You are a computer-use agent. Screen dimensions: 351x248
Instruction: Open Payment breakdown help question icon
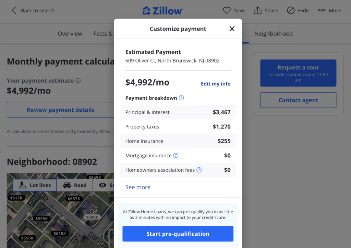[181, 98]
